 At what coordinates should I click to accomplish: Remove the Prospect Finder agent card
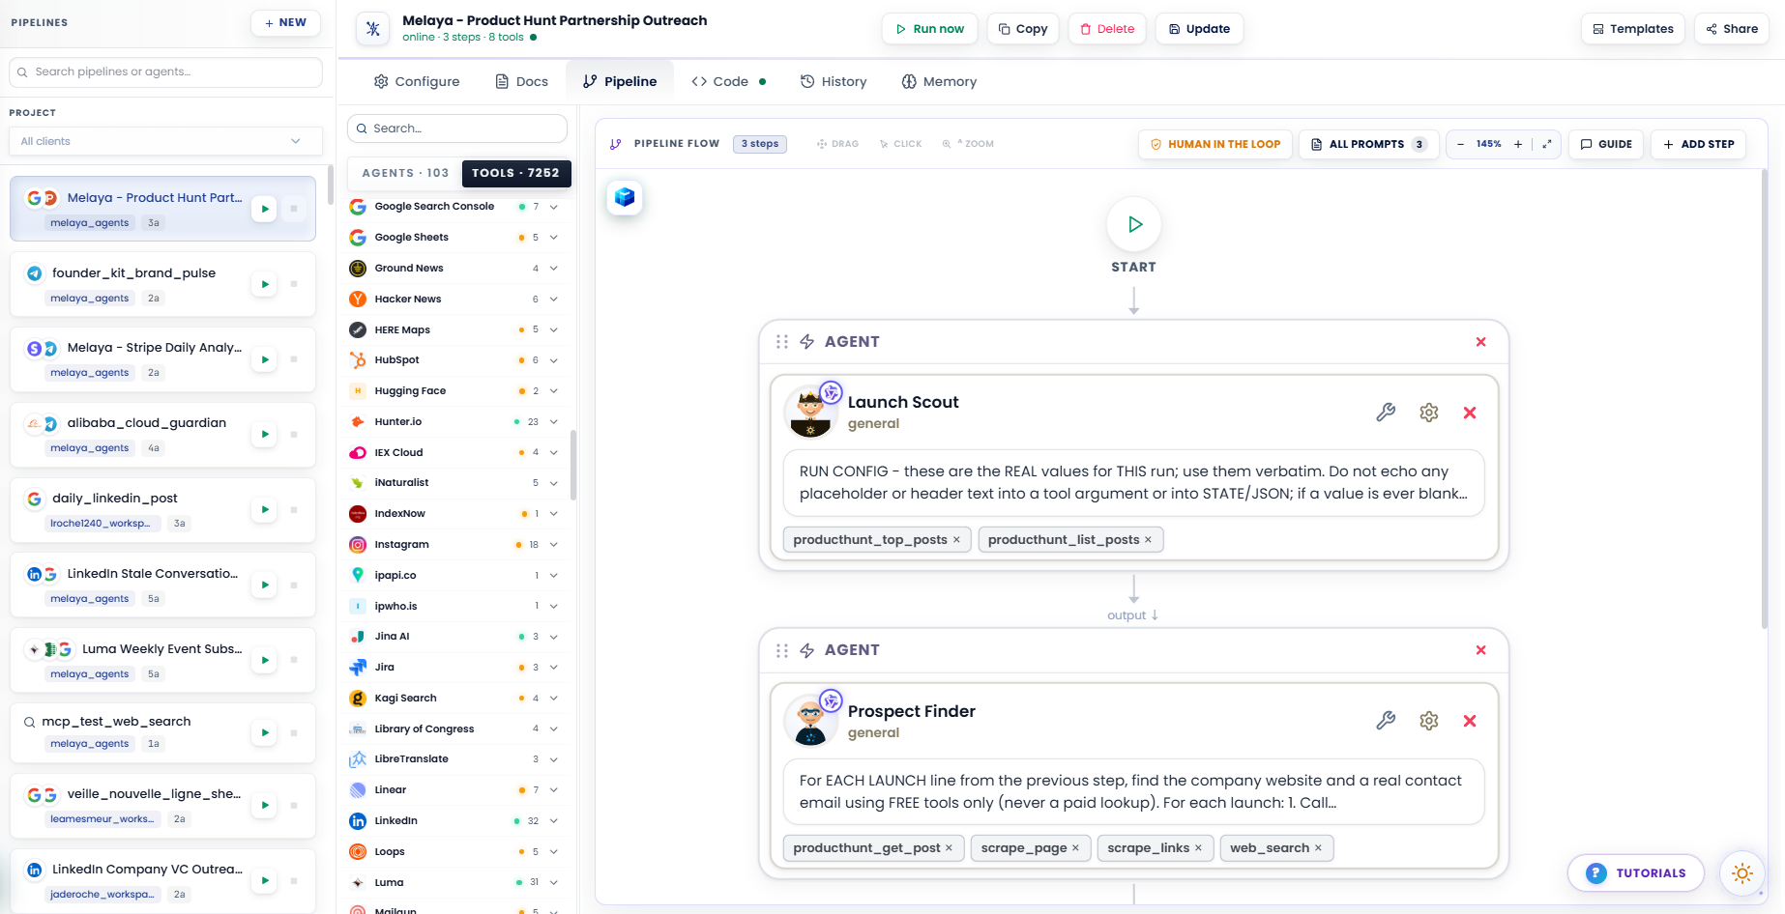(1470, 721)
